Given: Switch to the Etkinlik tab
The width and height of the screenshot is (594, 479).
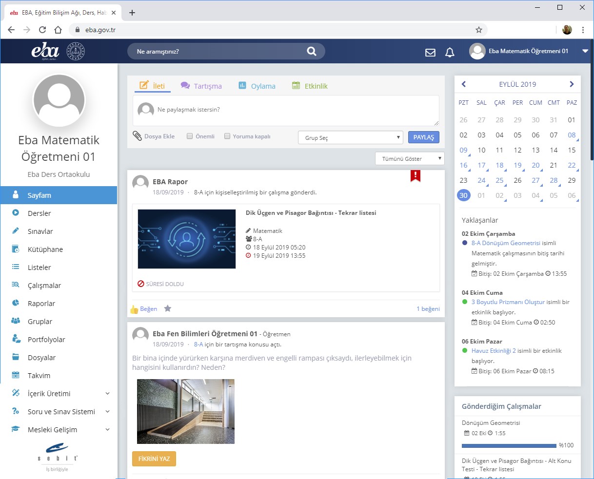Looking at the screenshot, I should pyautogui.click(x=310, y=86).
